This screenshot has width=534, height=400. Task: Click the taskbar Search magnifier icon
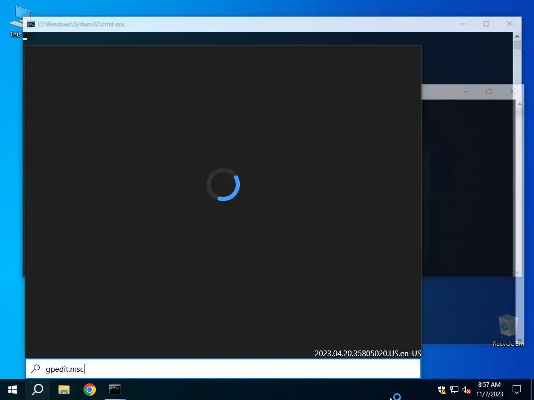(x=38, y=390)
